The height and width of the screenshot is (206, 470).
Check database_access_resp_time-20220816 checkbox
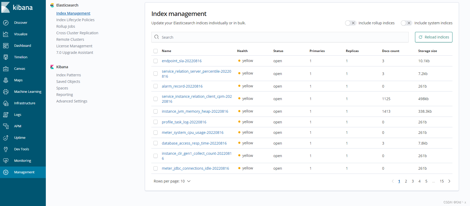(x=156, y=143)
